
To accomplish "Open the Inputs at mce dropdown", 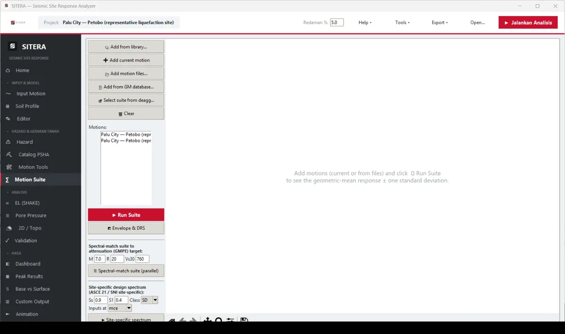I will [x=120, y=308].
